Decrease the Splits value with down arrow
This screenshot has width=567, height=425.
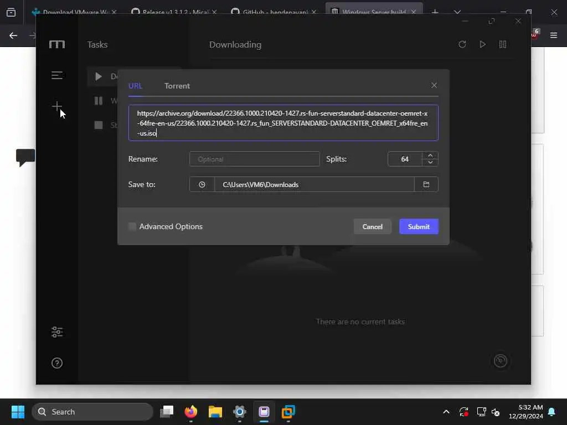[430, 162]
